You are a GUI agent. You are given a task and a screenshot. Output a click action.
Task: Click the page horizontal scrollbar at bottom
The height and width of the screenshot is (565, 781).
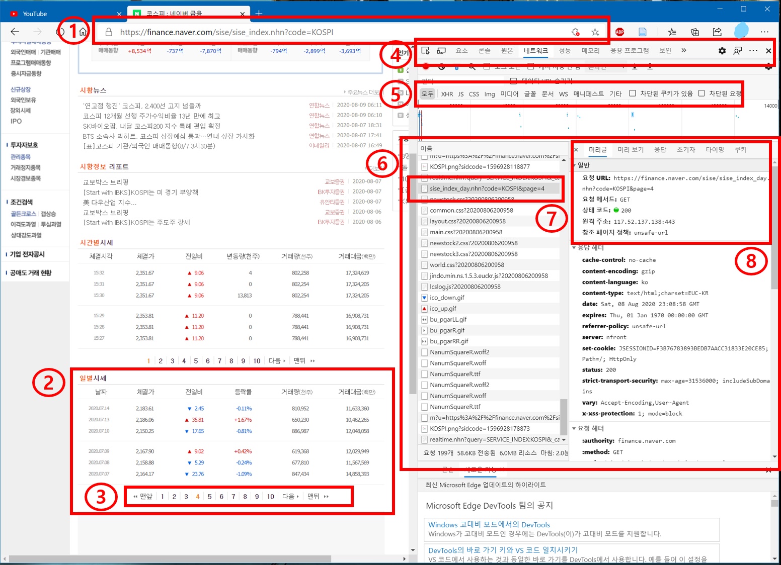(x=170, y=559)
